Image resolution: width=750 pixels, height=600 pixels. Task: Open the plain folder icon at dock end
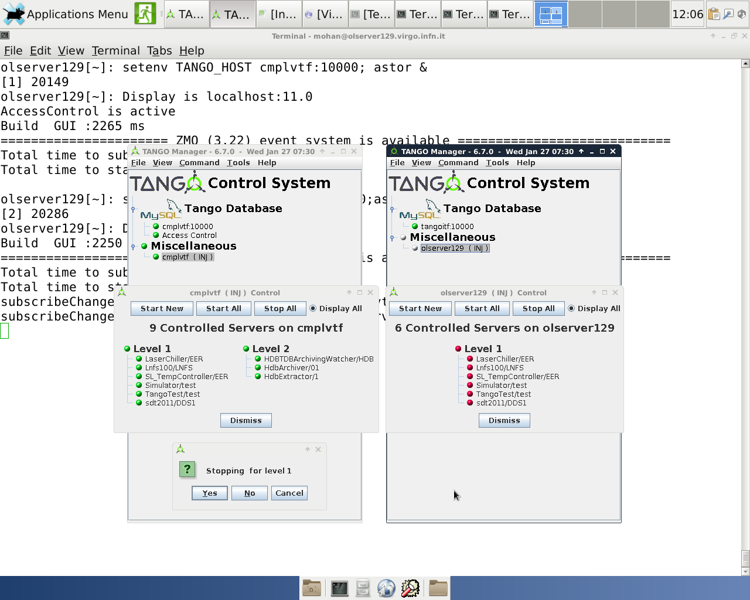pyautogui.click(x=438, y=588)
